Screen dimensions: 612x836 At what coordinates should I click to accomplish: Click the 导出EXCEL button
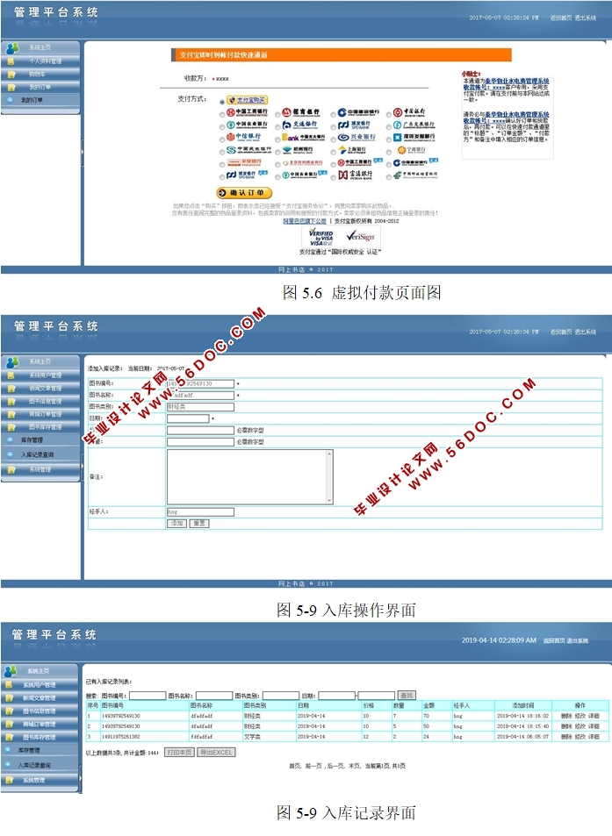pyautogui.click(x=216, y=753)
